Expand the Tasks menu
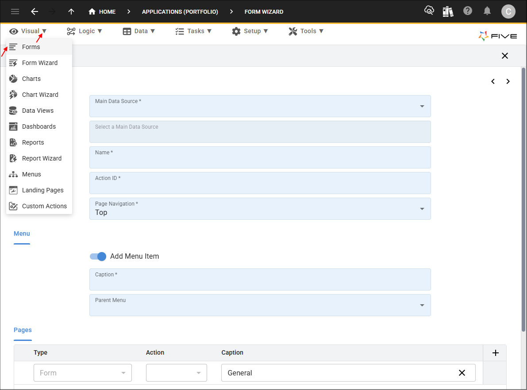The width and height of the screenshot is (527, 390). 193,31
